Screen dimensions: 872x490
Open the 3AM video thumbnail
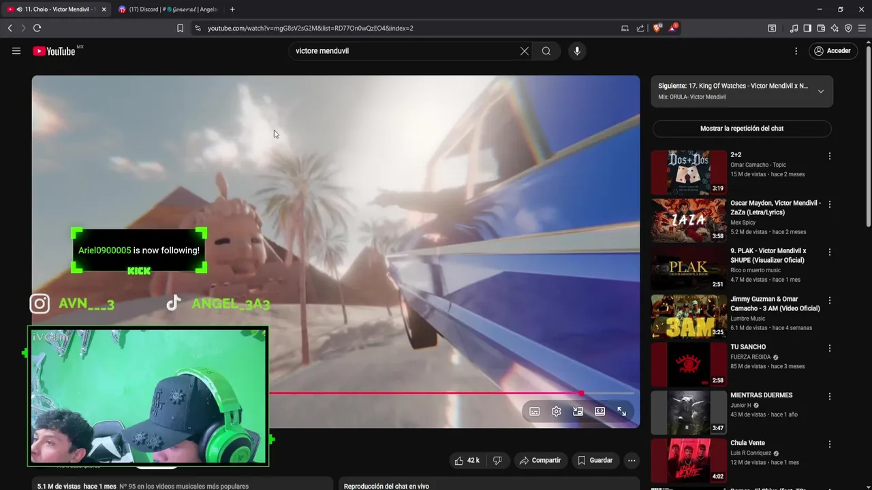[x=689, y=316]
